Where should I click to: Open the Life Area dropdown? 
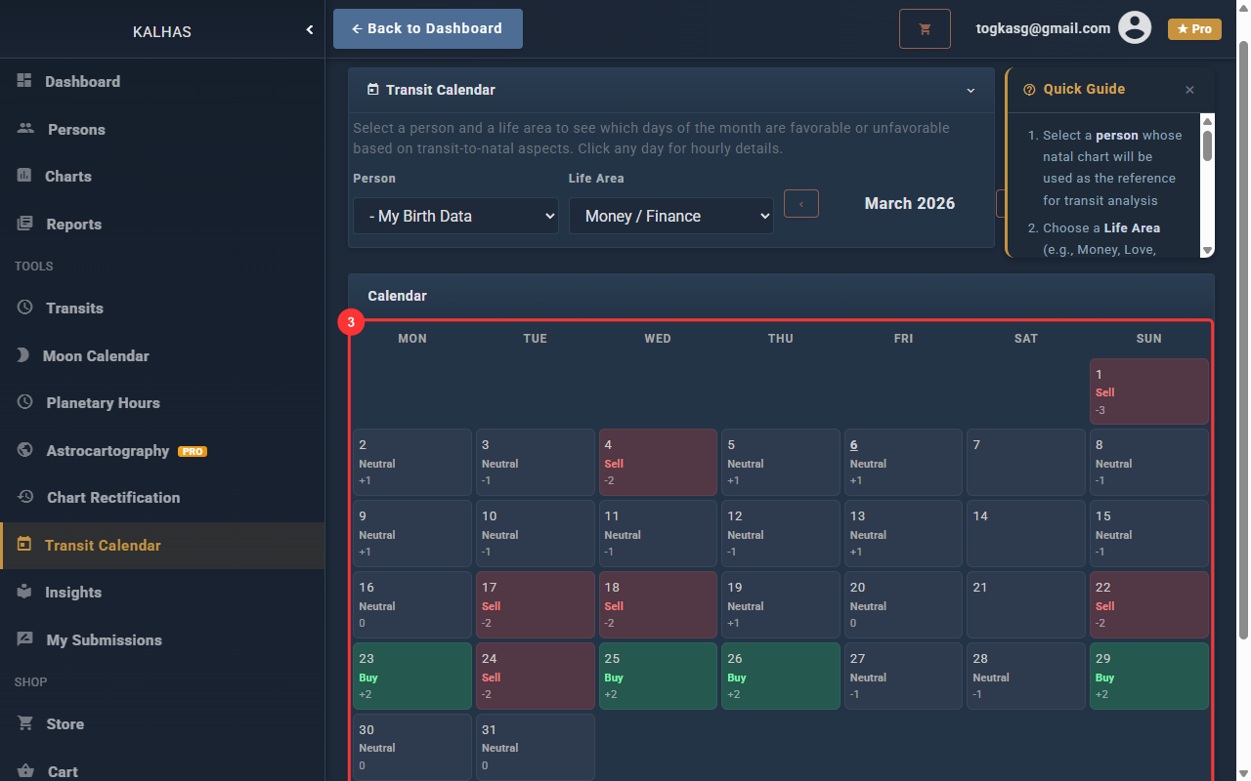coord(670,216)
